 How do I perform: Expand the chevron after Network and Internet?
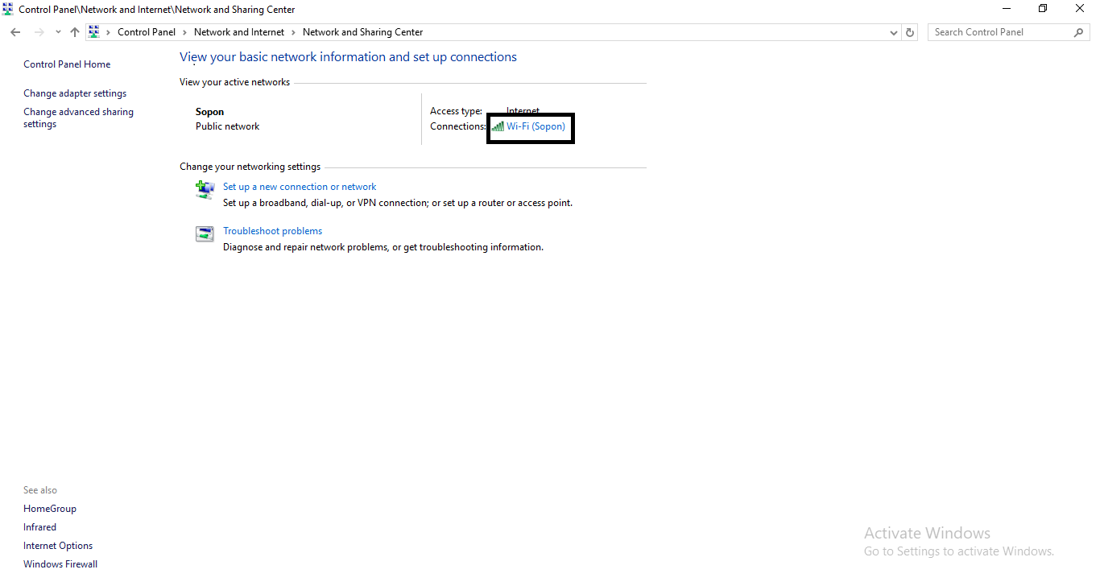[x=294, y=32]
